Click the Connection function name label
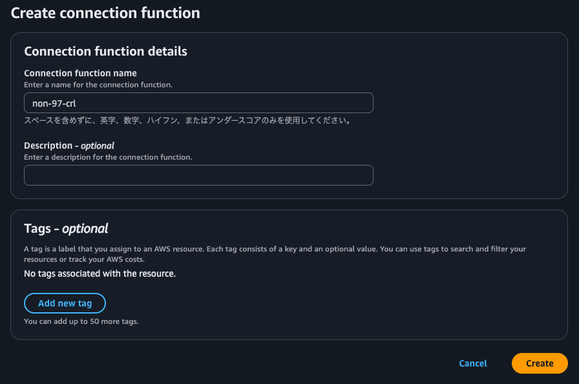The height and width of the screenshot is (384, 579). click(80, 73)
